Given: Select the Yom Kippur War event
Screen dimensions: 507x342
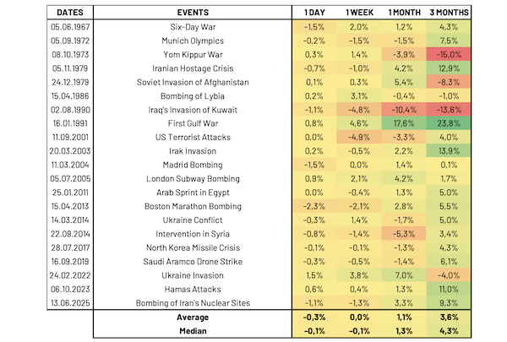Looking at the screenshot, I should [x=194, y=54].
